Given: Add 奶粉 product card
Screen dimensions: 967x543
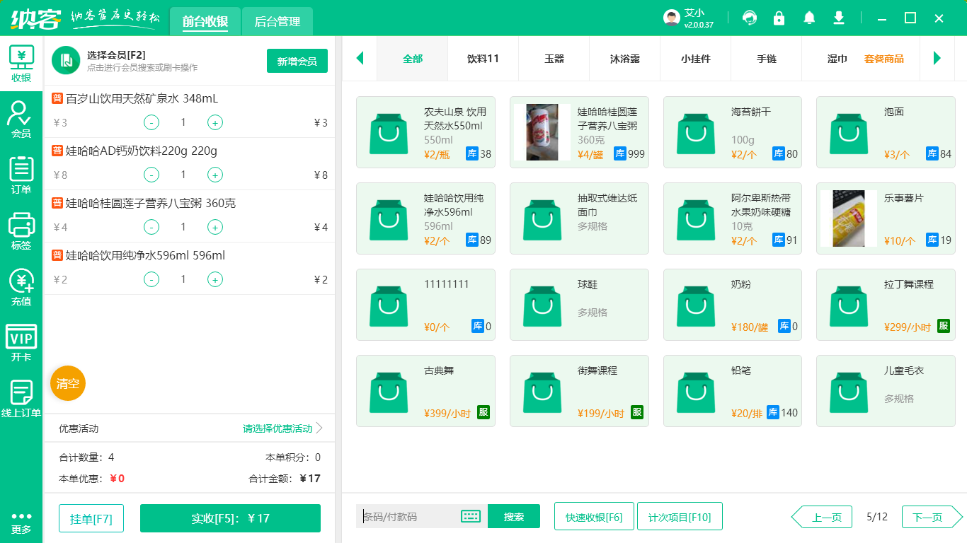Looking at the screenshot, I should pos(733,305).
